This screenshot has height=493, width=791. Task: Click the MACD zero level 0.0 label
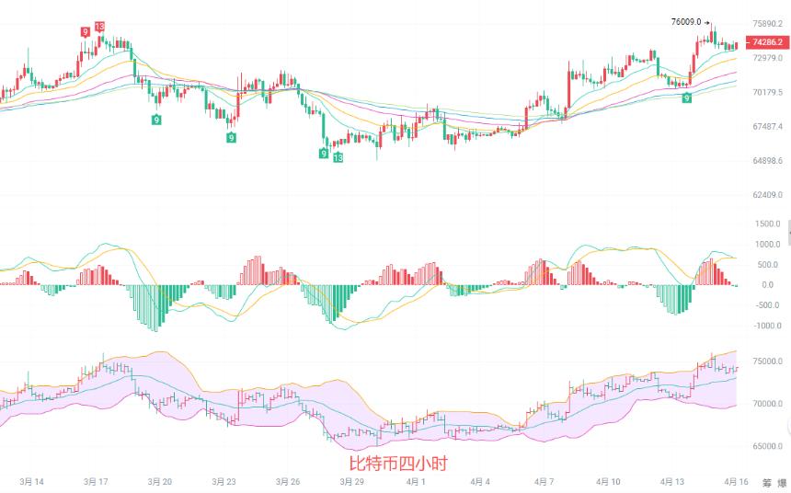pos(767,285)
